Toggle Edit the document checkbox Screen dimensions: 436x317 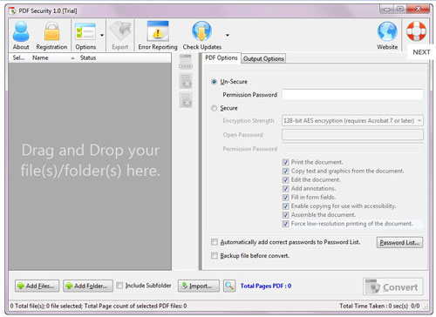285,180
